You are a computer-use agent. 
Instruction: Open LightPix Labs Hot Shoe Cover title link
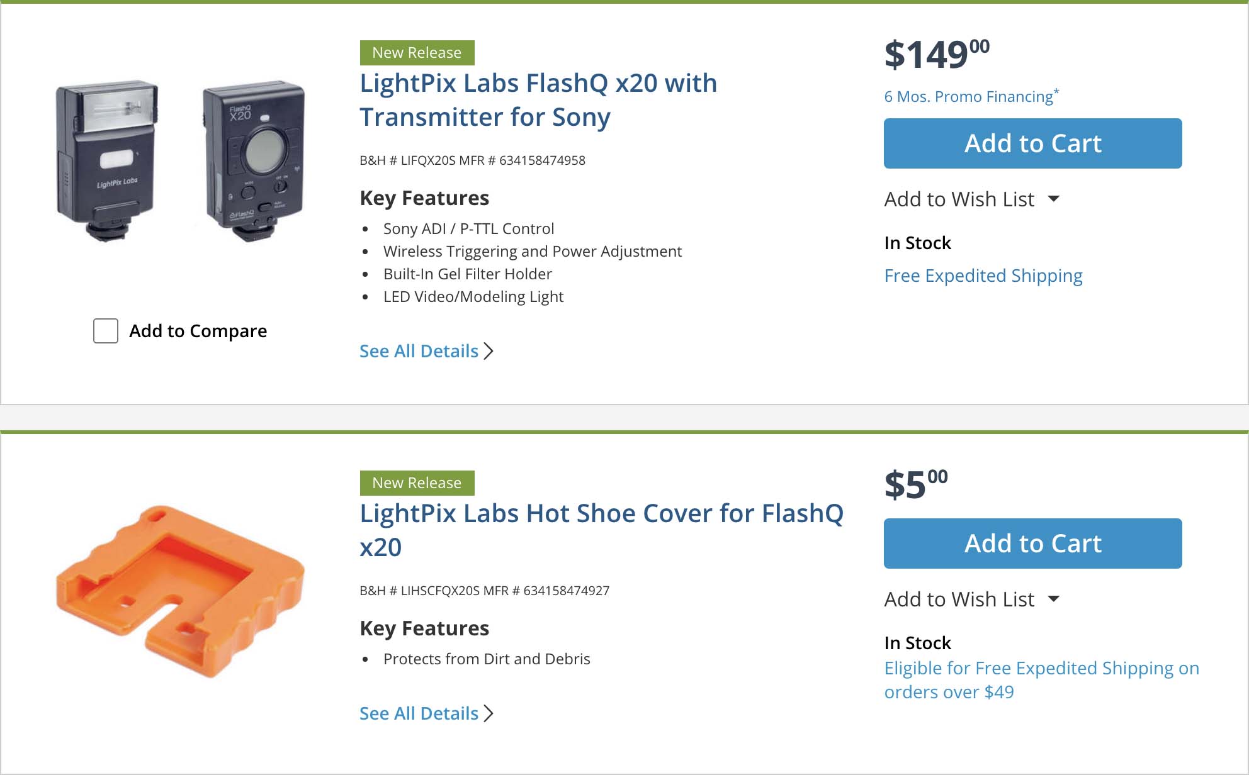(x=601, y=530)
